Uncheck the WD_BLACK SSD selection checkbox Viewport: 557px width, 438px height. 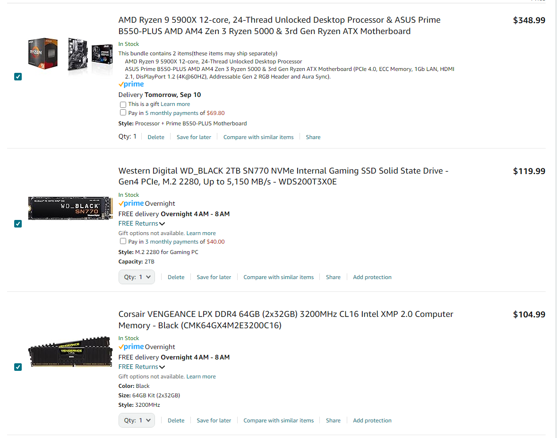point(18,224)
